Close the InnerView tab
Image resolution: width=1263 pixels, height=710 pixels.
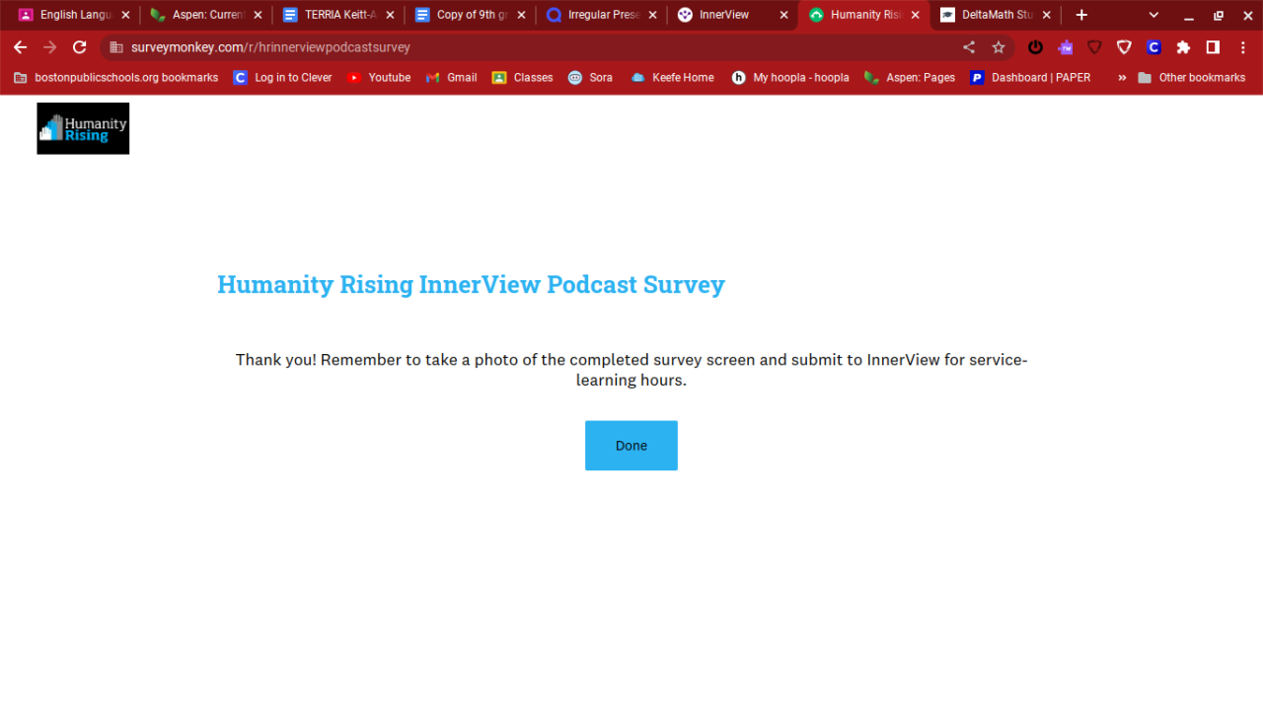click(784, 15)
